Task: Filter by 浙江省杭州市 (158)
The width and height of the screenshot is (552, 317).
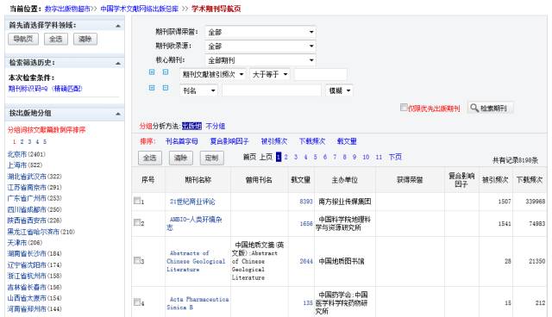Action: point(34,276)
